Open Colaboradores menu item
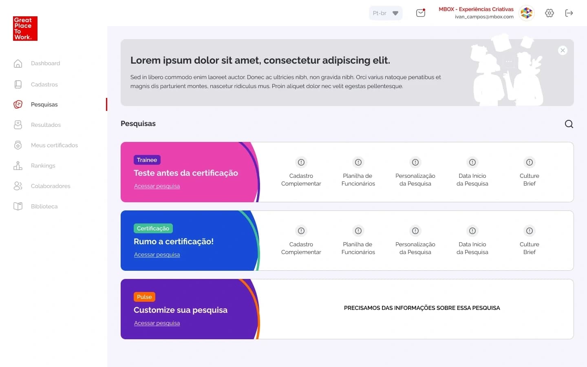Screen dimensions: 587x367 pyautogui.click(x=51, y=186)
